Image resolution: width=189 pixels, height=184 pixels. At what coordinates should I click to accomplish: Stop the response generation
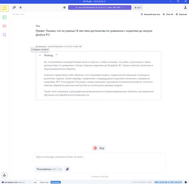point(99,148)
